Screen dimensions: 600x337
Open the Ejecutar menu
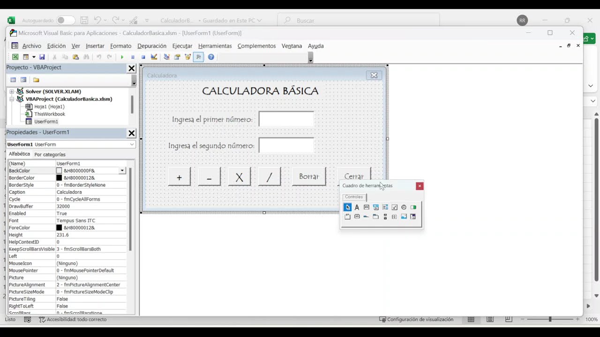[x=182, y=46]
